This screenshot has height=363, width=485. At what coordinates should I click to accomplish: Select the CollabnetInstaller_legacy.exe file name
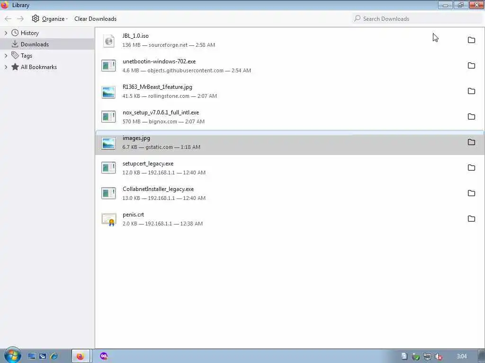pyautogui.click(x=158, y=189)
